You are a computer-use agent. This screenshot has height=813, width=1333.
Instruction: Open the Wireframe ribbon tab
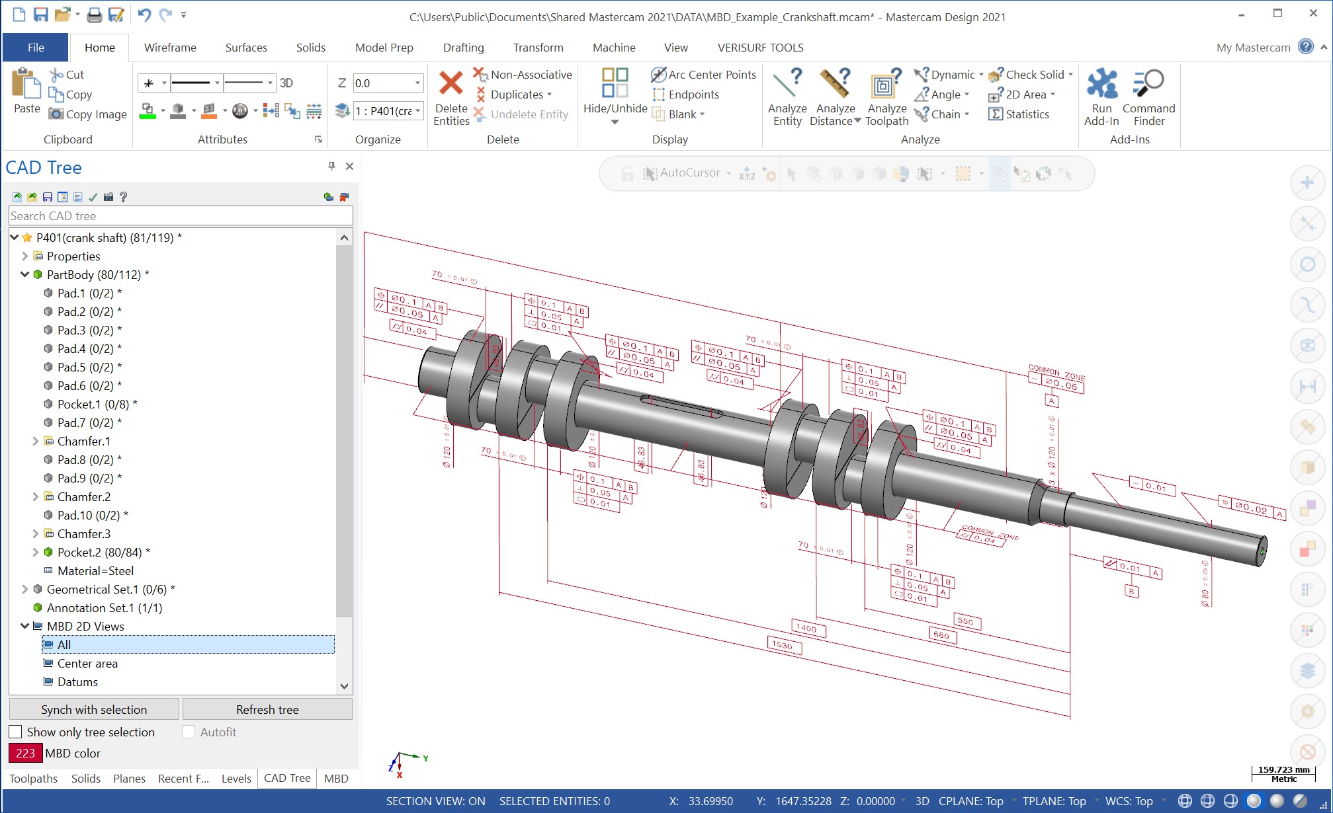(170, 48)
